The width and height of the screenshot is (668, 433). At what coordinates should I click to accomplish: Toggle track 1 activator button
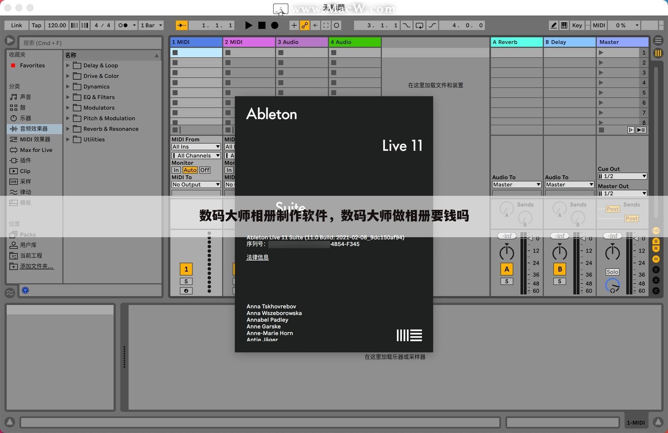click(x=186, y=269)
